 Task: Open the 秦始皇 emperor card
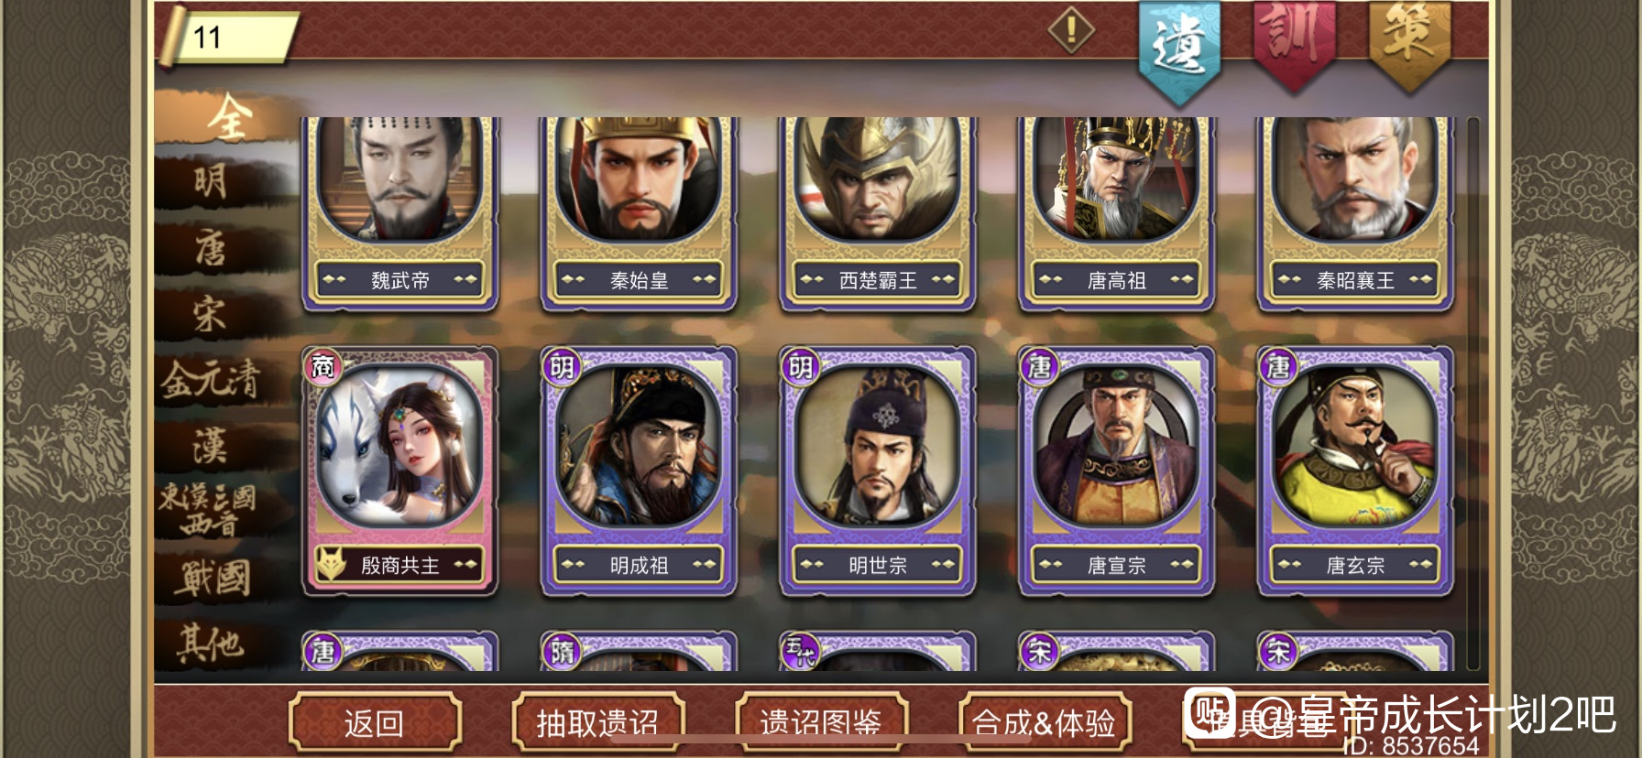[x=639, y=213]
